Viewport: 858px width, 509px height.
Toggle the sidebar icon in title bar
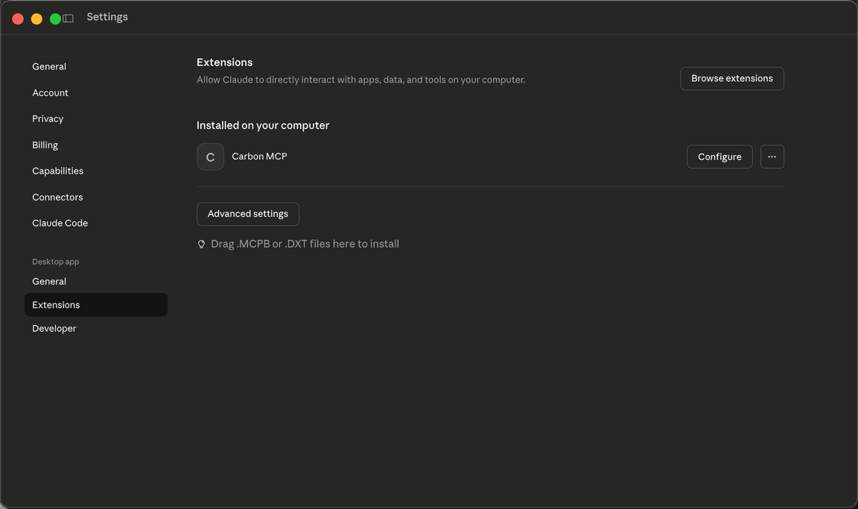(69, 19)
